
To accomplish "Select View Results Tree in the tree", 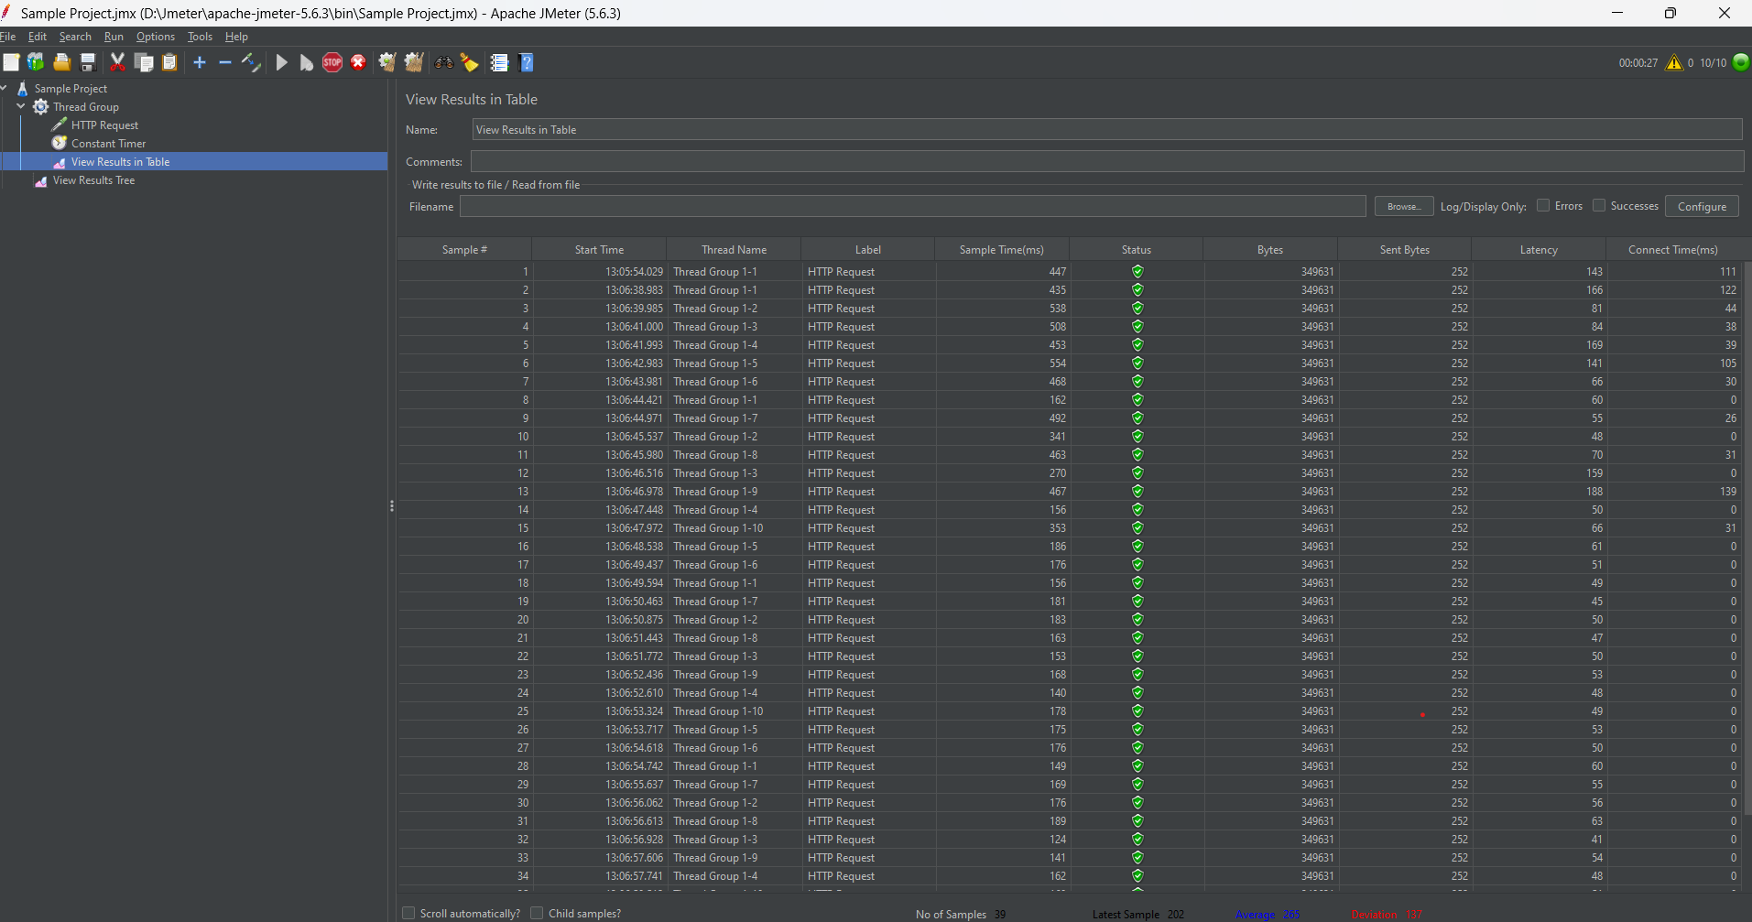I will (x=93, y=180).
